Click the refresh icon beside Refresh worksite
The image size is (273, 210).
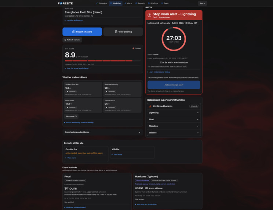pos(65,40)
